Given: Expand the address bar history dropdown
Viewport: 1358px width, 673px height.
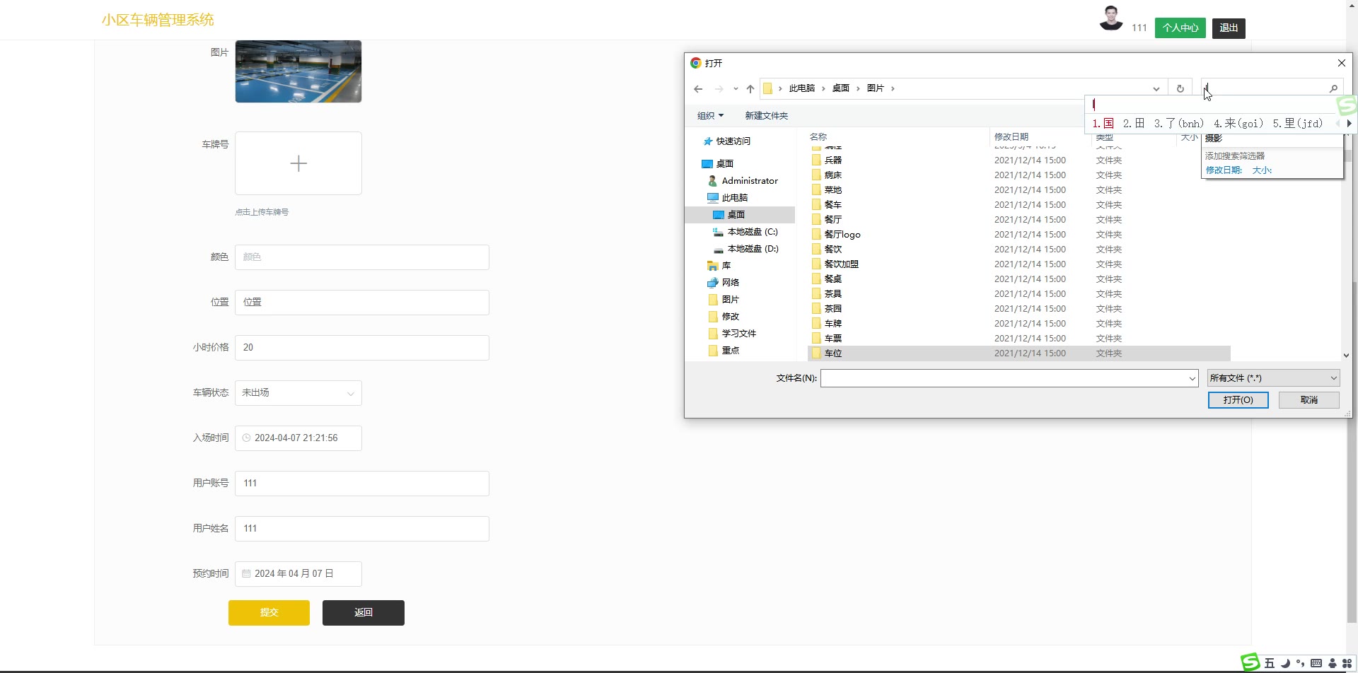Looking at the screenshot, I should (1156, 88).
